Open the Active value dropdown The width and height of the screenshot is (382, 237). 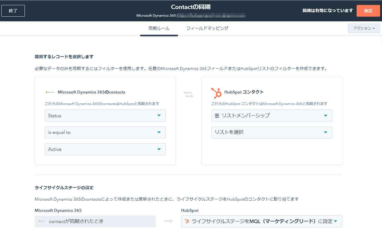coord(105,149)
